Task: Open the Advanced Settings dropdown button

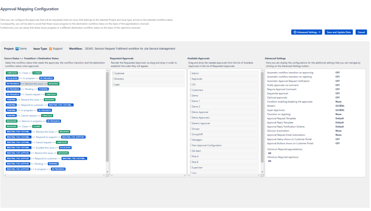Action: point(306,32)
